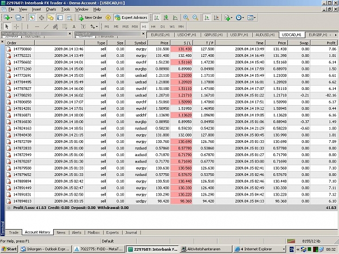Zoom out the chart with magnifier minus
The image size is (339, 254).
click(195, 18)
